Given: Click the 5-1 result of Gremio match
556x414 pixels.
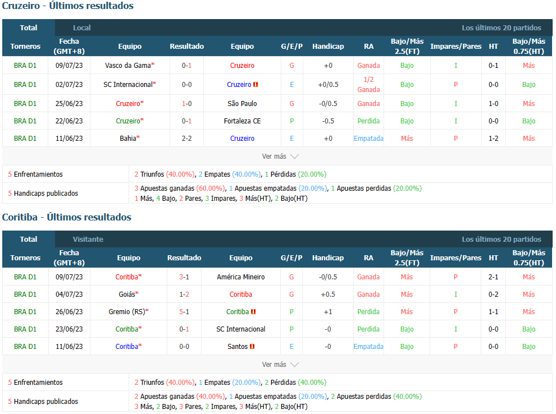Looking at the screenshot, I should tap(184, 312).
